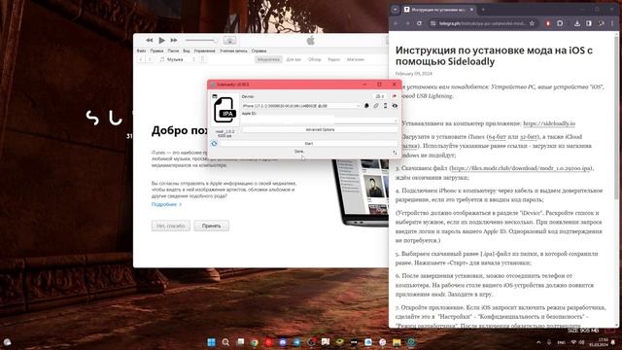Click the fast-forward button in iTunes
Image resolution: width=622 pixels, height=350 pixels.
(174, 40)
